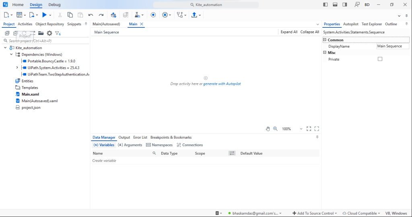Screen dimensions: 412x217
Task: Click the Save file icon
Action: tap(19, 15)
